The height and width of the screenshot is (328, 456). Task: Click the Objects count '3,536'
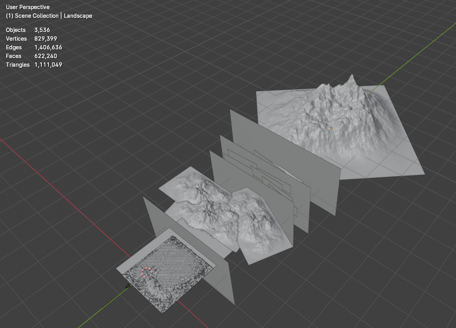pyautogui.click(x=42, y=30)
